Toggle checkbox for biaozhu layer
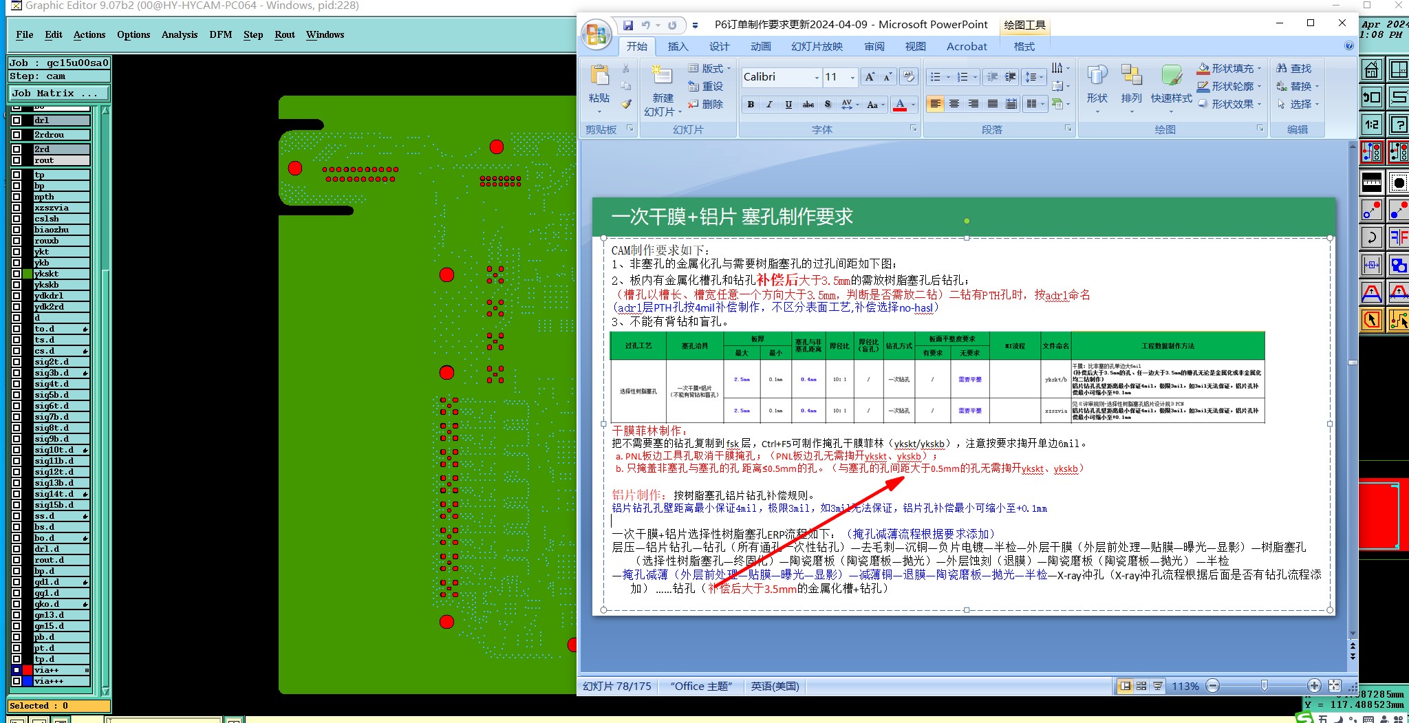This screenshot has width=1409, height=723. [x=17, y=230]
